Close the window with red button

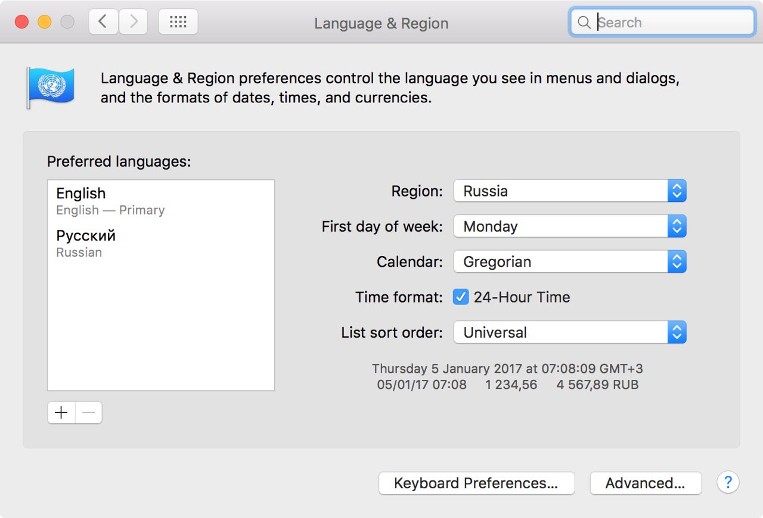coord(22,22)
